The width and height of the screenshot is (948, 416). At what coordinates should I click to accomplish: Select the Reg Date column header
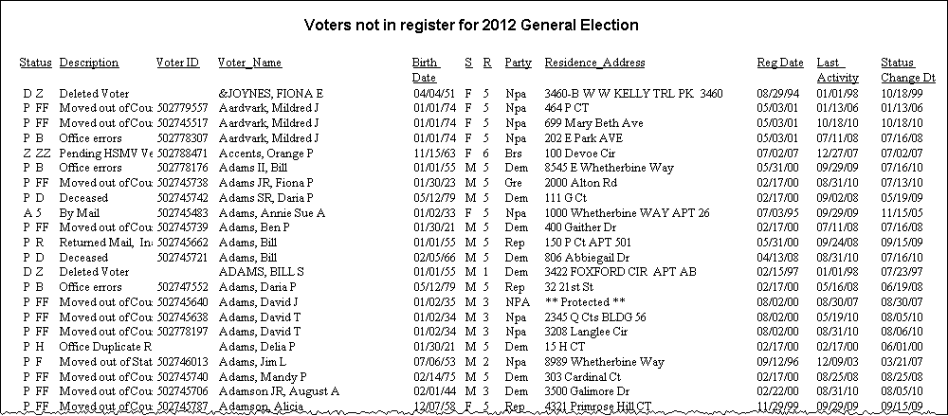click(779, 63)
